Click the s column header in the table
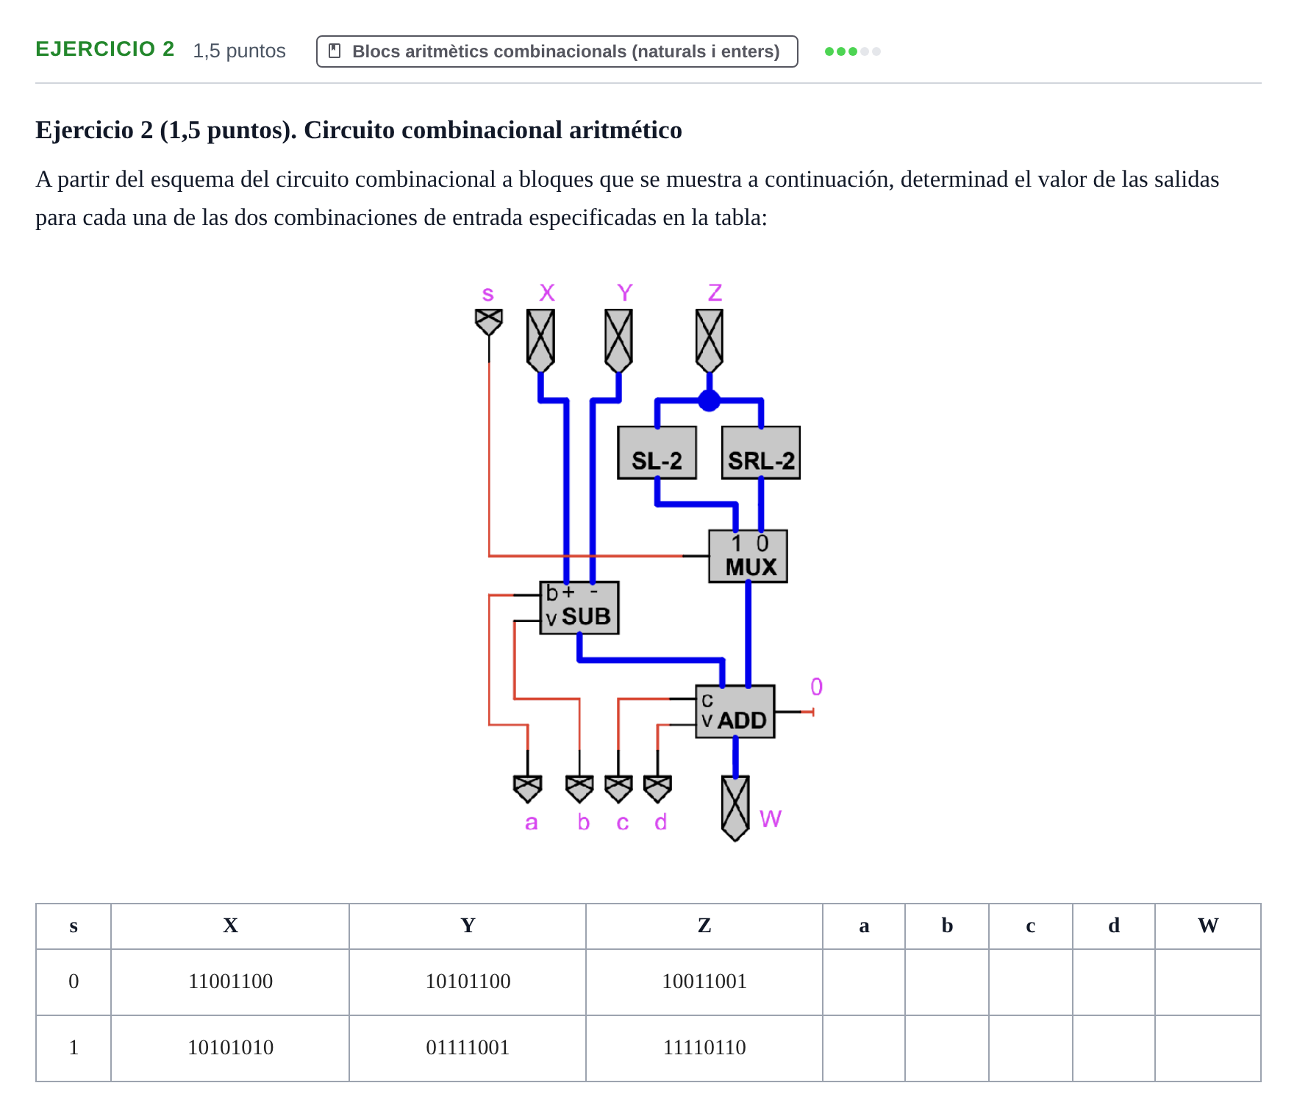This screenshot has height=1119, width=1297. tap(74, 926)
